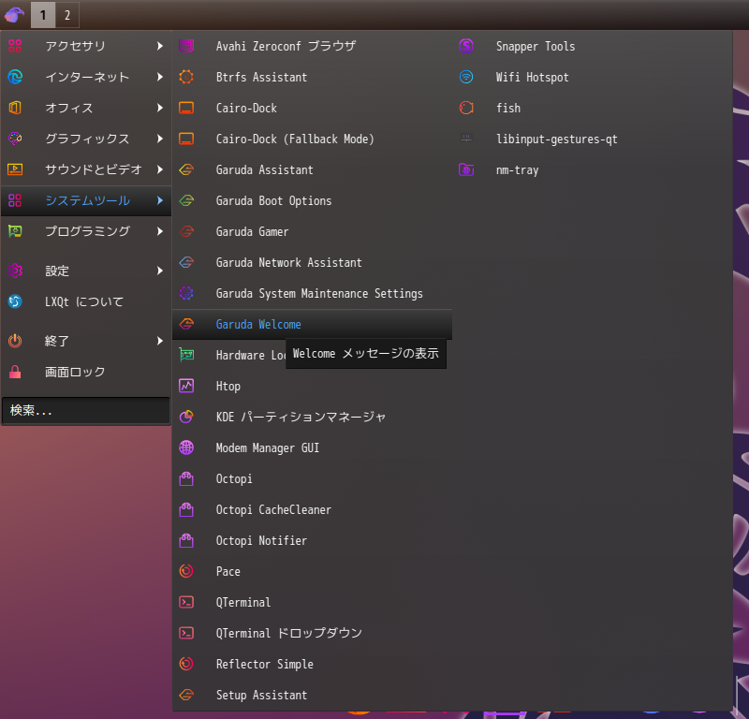Viewport: 749px width, 719px height.
Task: Expand the オフィス submenu arrow
Action: click(160, 108)
